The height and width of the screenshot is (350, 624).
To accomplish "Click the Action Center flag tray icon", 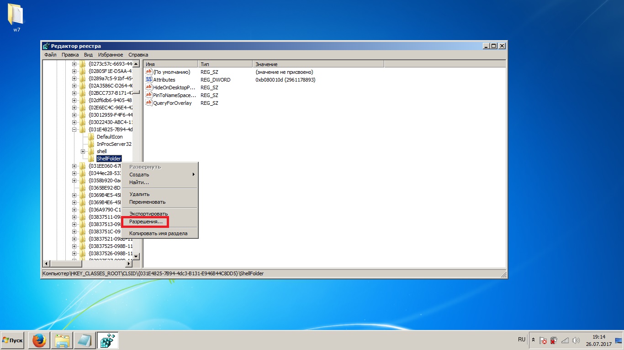I will click(543, 340).
